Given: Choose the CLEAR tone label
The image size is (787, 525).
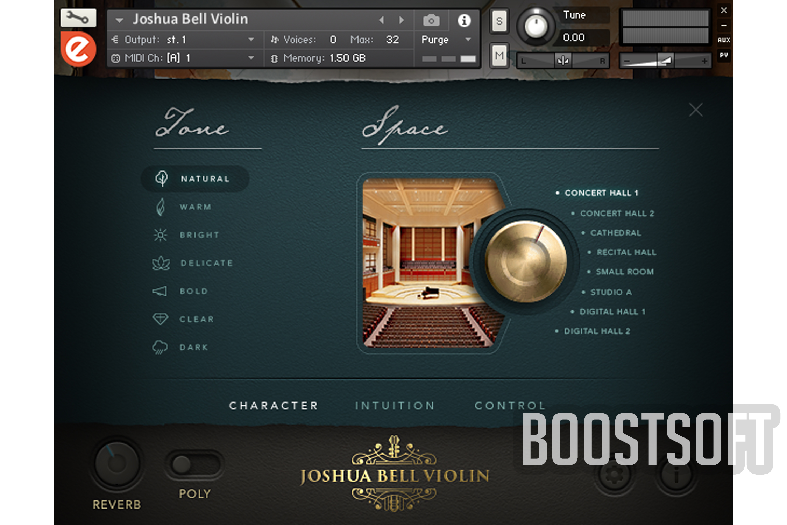Looking at the screenshot, I should coord(197,319).
